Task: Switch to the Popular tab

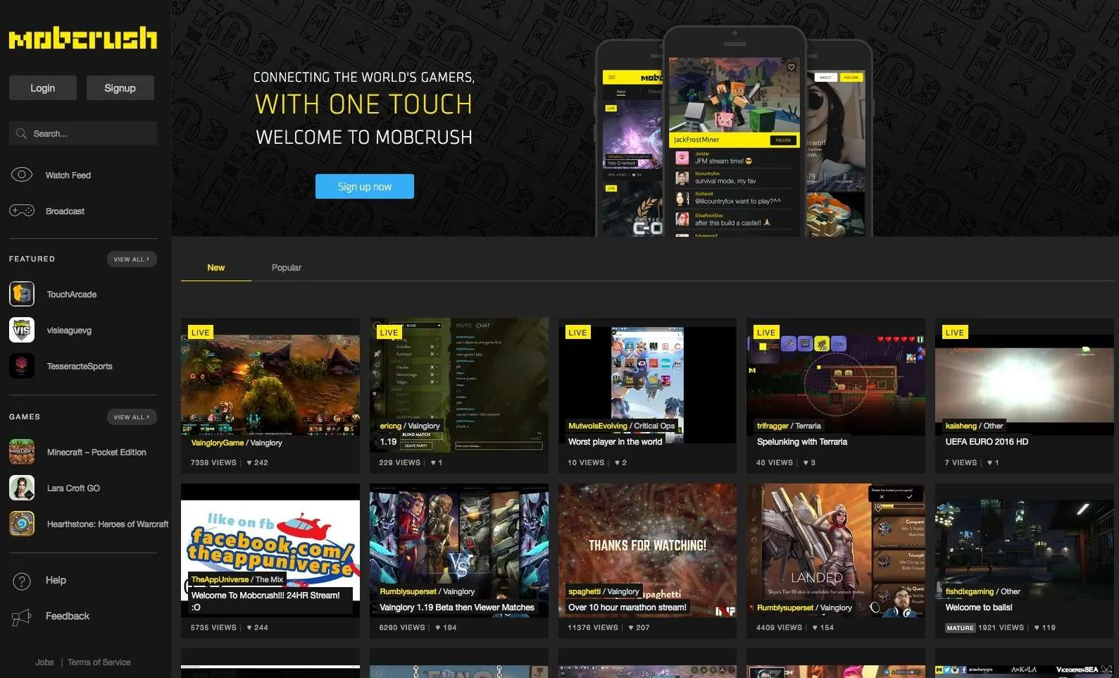Action: pyautogui.click(x=287, y=268)
